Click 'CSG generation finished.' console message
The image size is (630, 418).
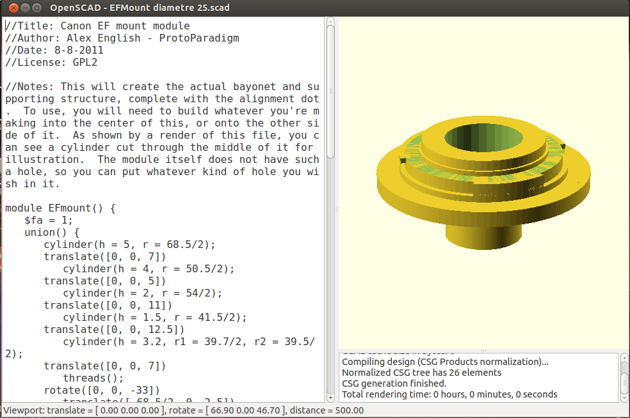click(394, 383)
